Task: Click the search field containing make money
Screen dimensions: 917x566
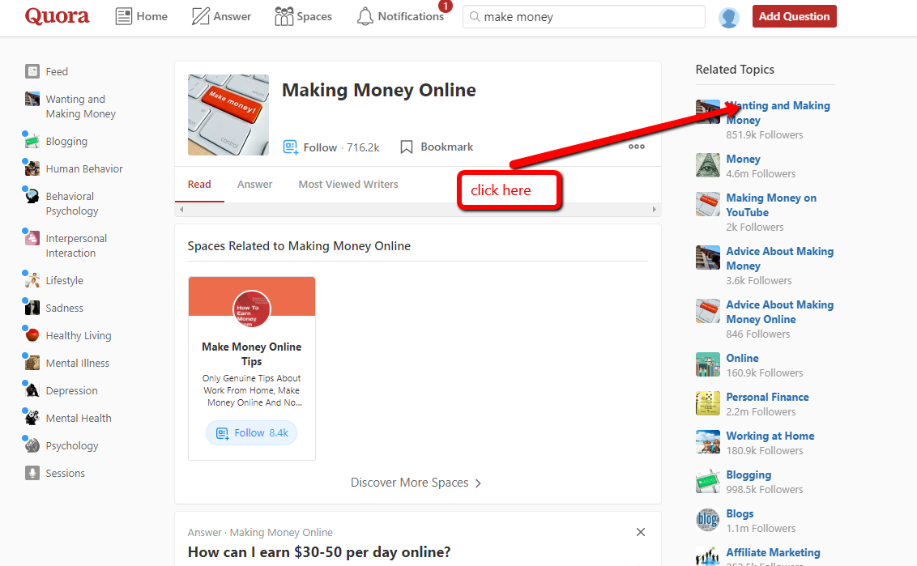Action: [583, 16]
